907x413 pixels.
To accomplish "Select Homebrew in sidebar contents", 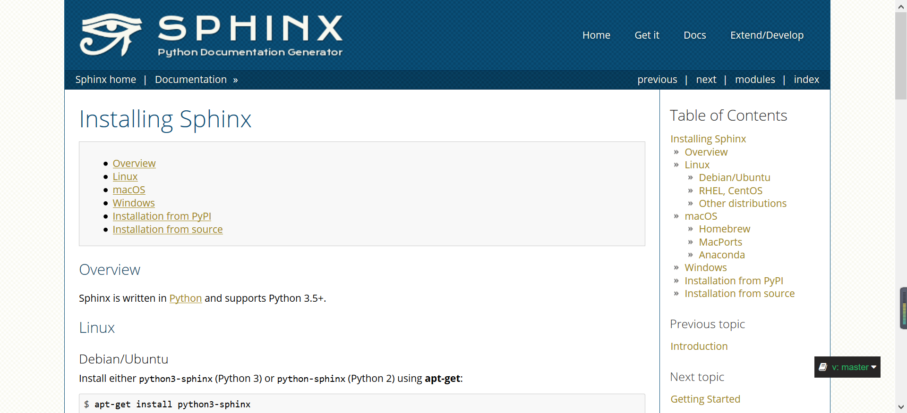I will pyautogui.click(x=725, y=229).
